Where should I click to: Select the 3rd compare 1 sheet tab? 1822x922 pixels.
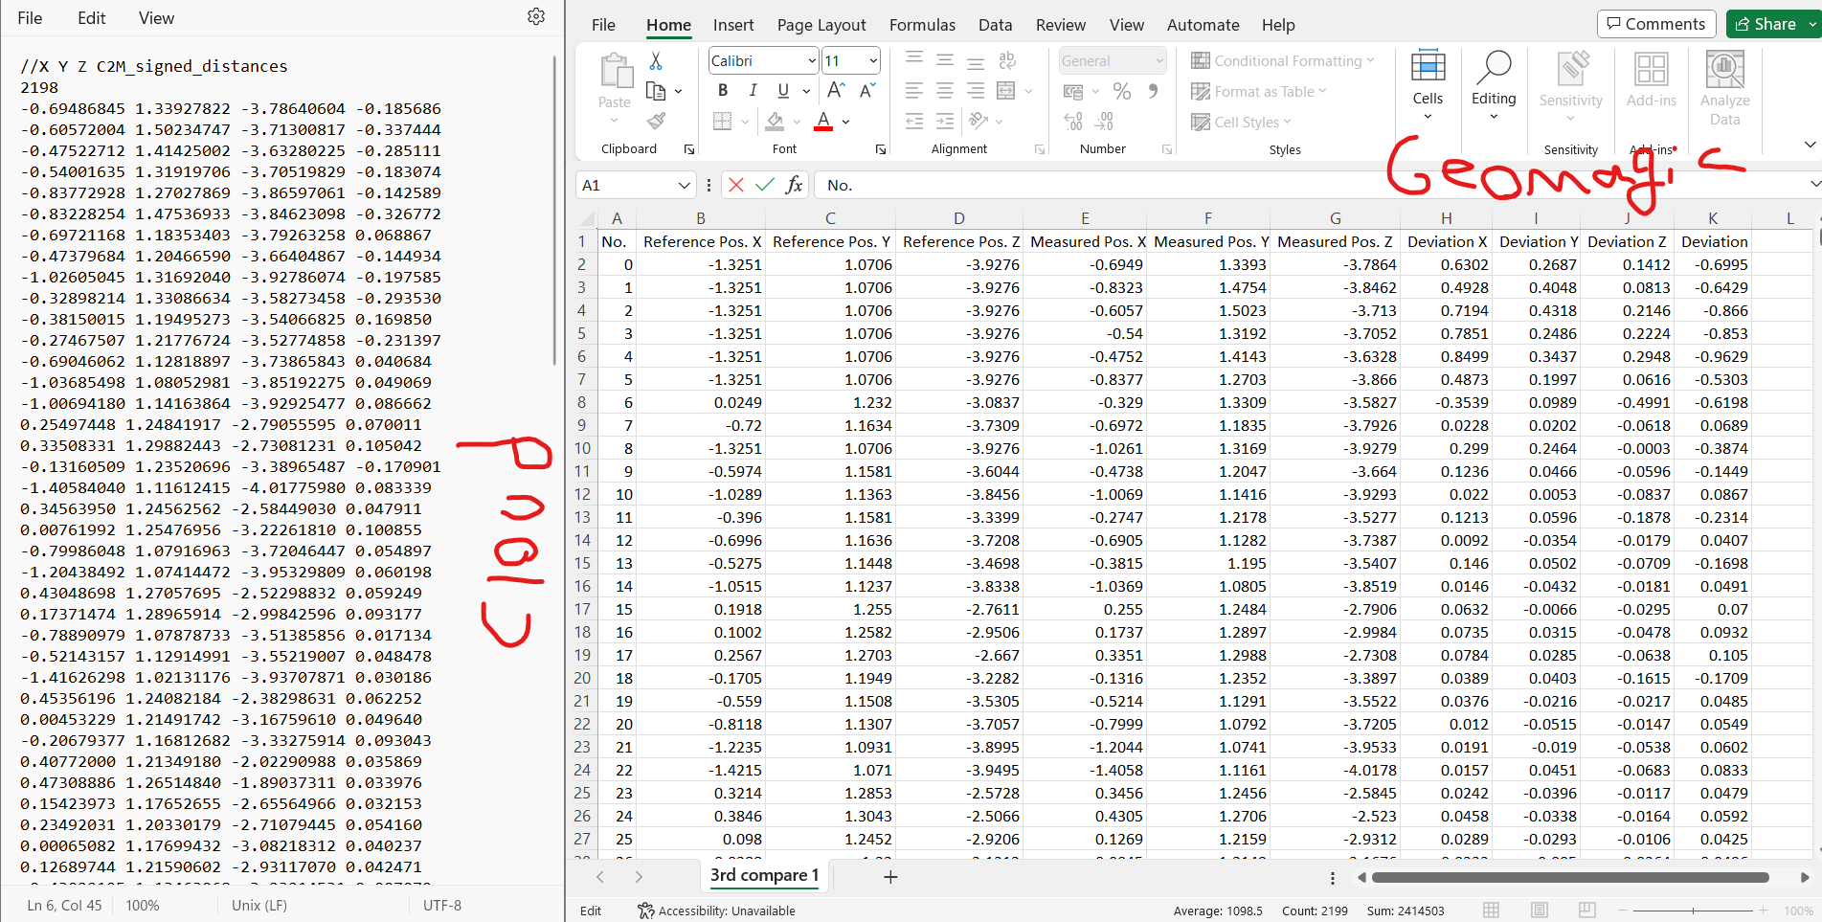pos(763,875)
